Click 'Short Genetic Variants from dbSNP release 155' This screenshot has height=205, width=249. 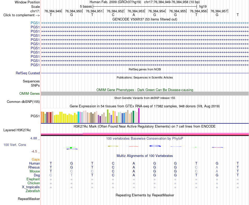coord(145,98)
